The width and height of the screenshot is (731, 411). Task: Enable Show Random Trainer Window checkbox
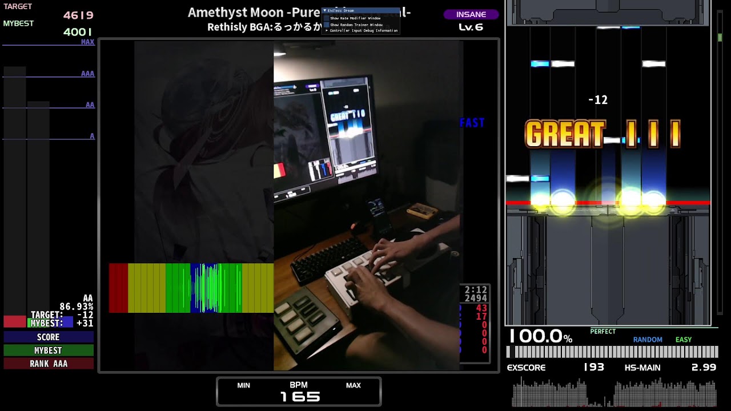(327, 25)
